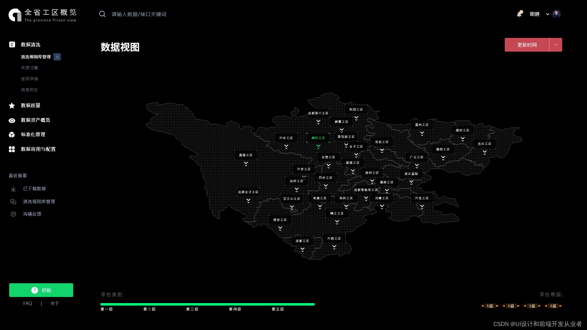Viewport: 587px width, 330px height.
Task: Click the 数据应用与配置 grid icon
Action: [12, 149]
